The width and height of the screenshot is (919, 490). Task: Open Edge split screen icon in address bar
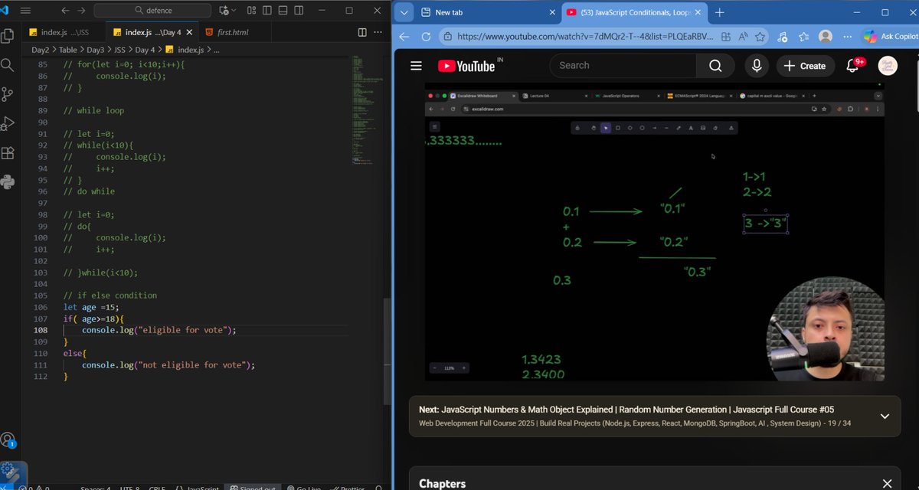point(724,36)
